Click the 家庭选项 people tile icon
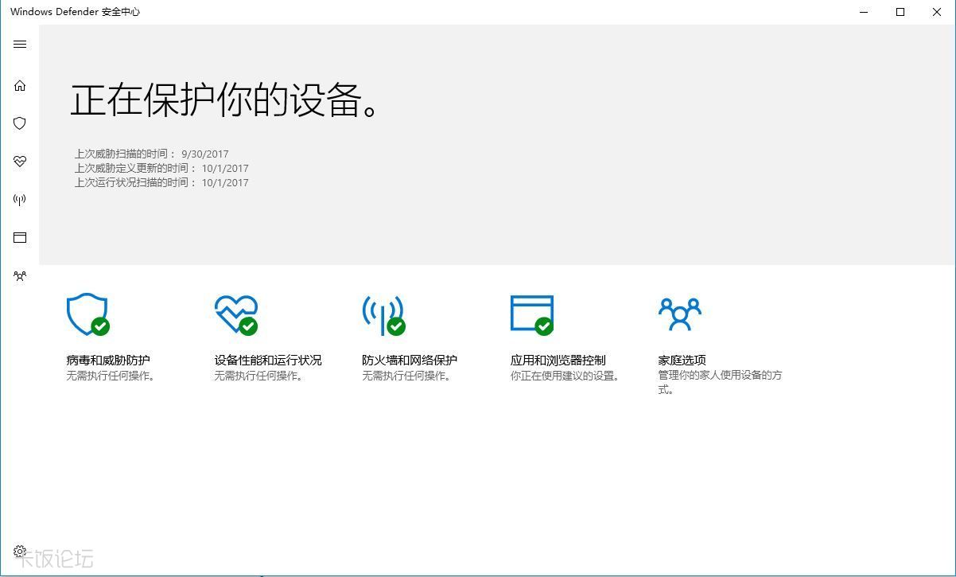 click(x=679, y=314)
